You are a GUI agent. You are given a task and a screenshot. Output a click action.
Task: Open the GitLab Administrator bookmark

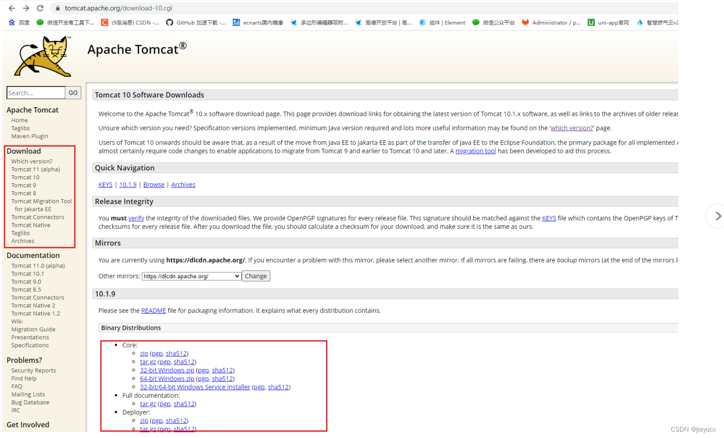click(551, 23)
